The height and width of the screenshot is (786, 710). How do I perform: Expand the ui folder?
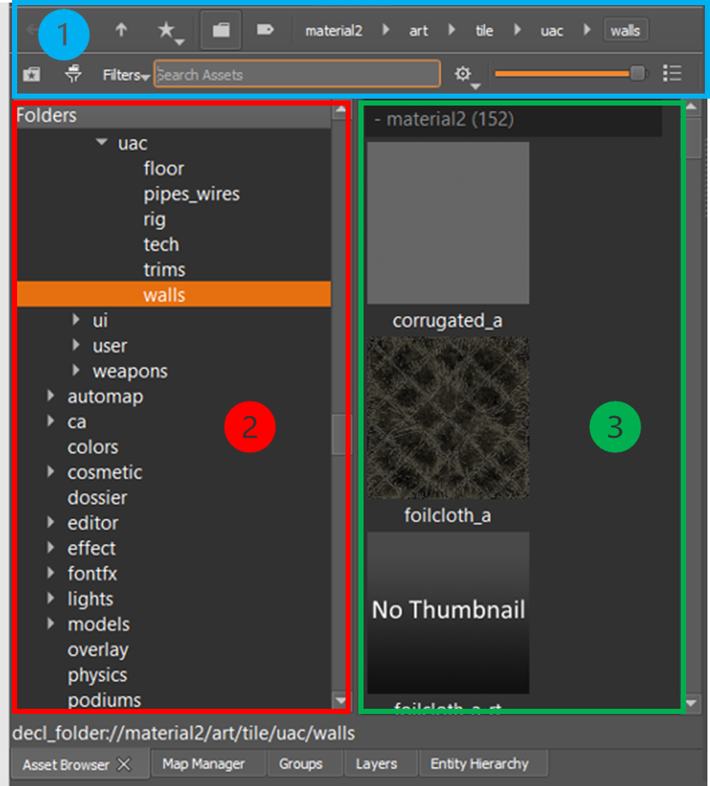75,320
